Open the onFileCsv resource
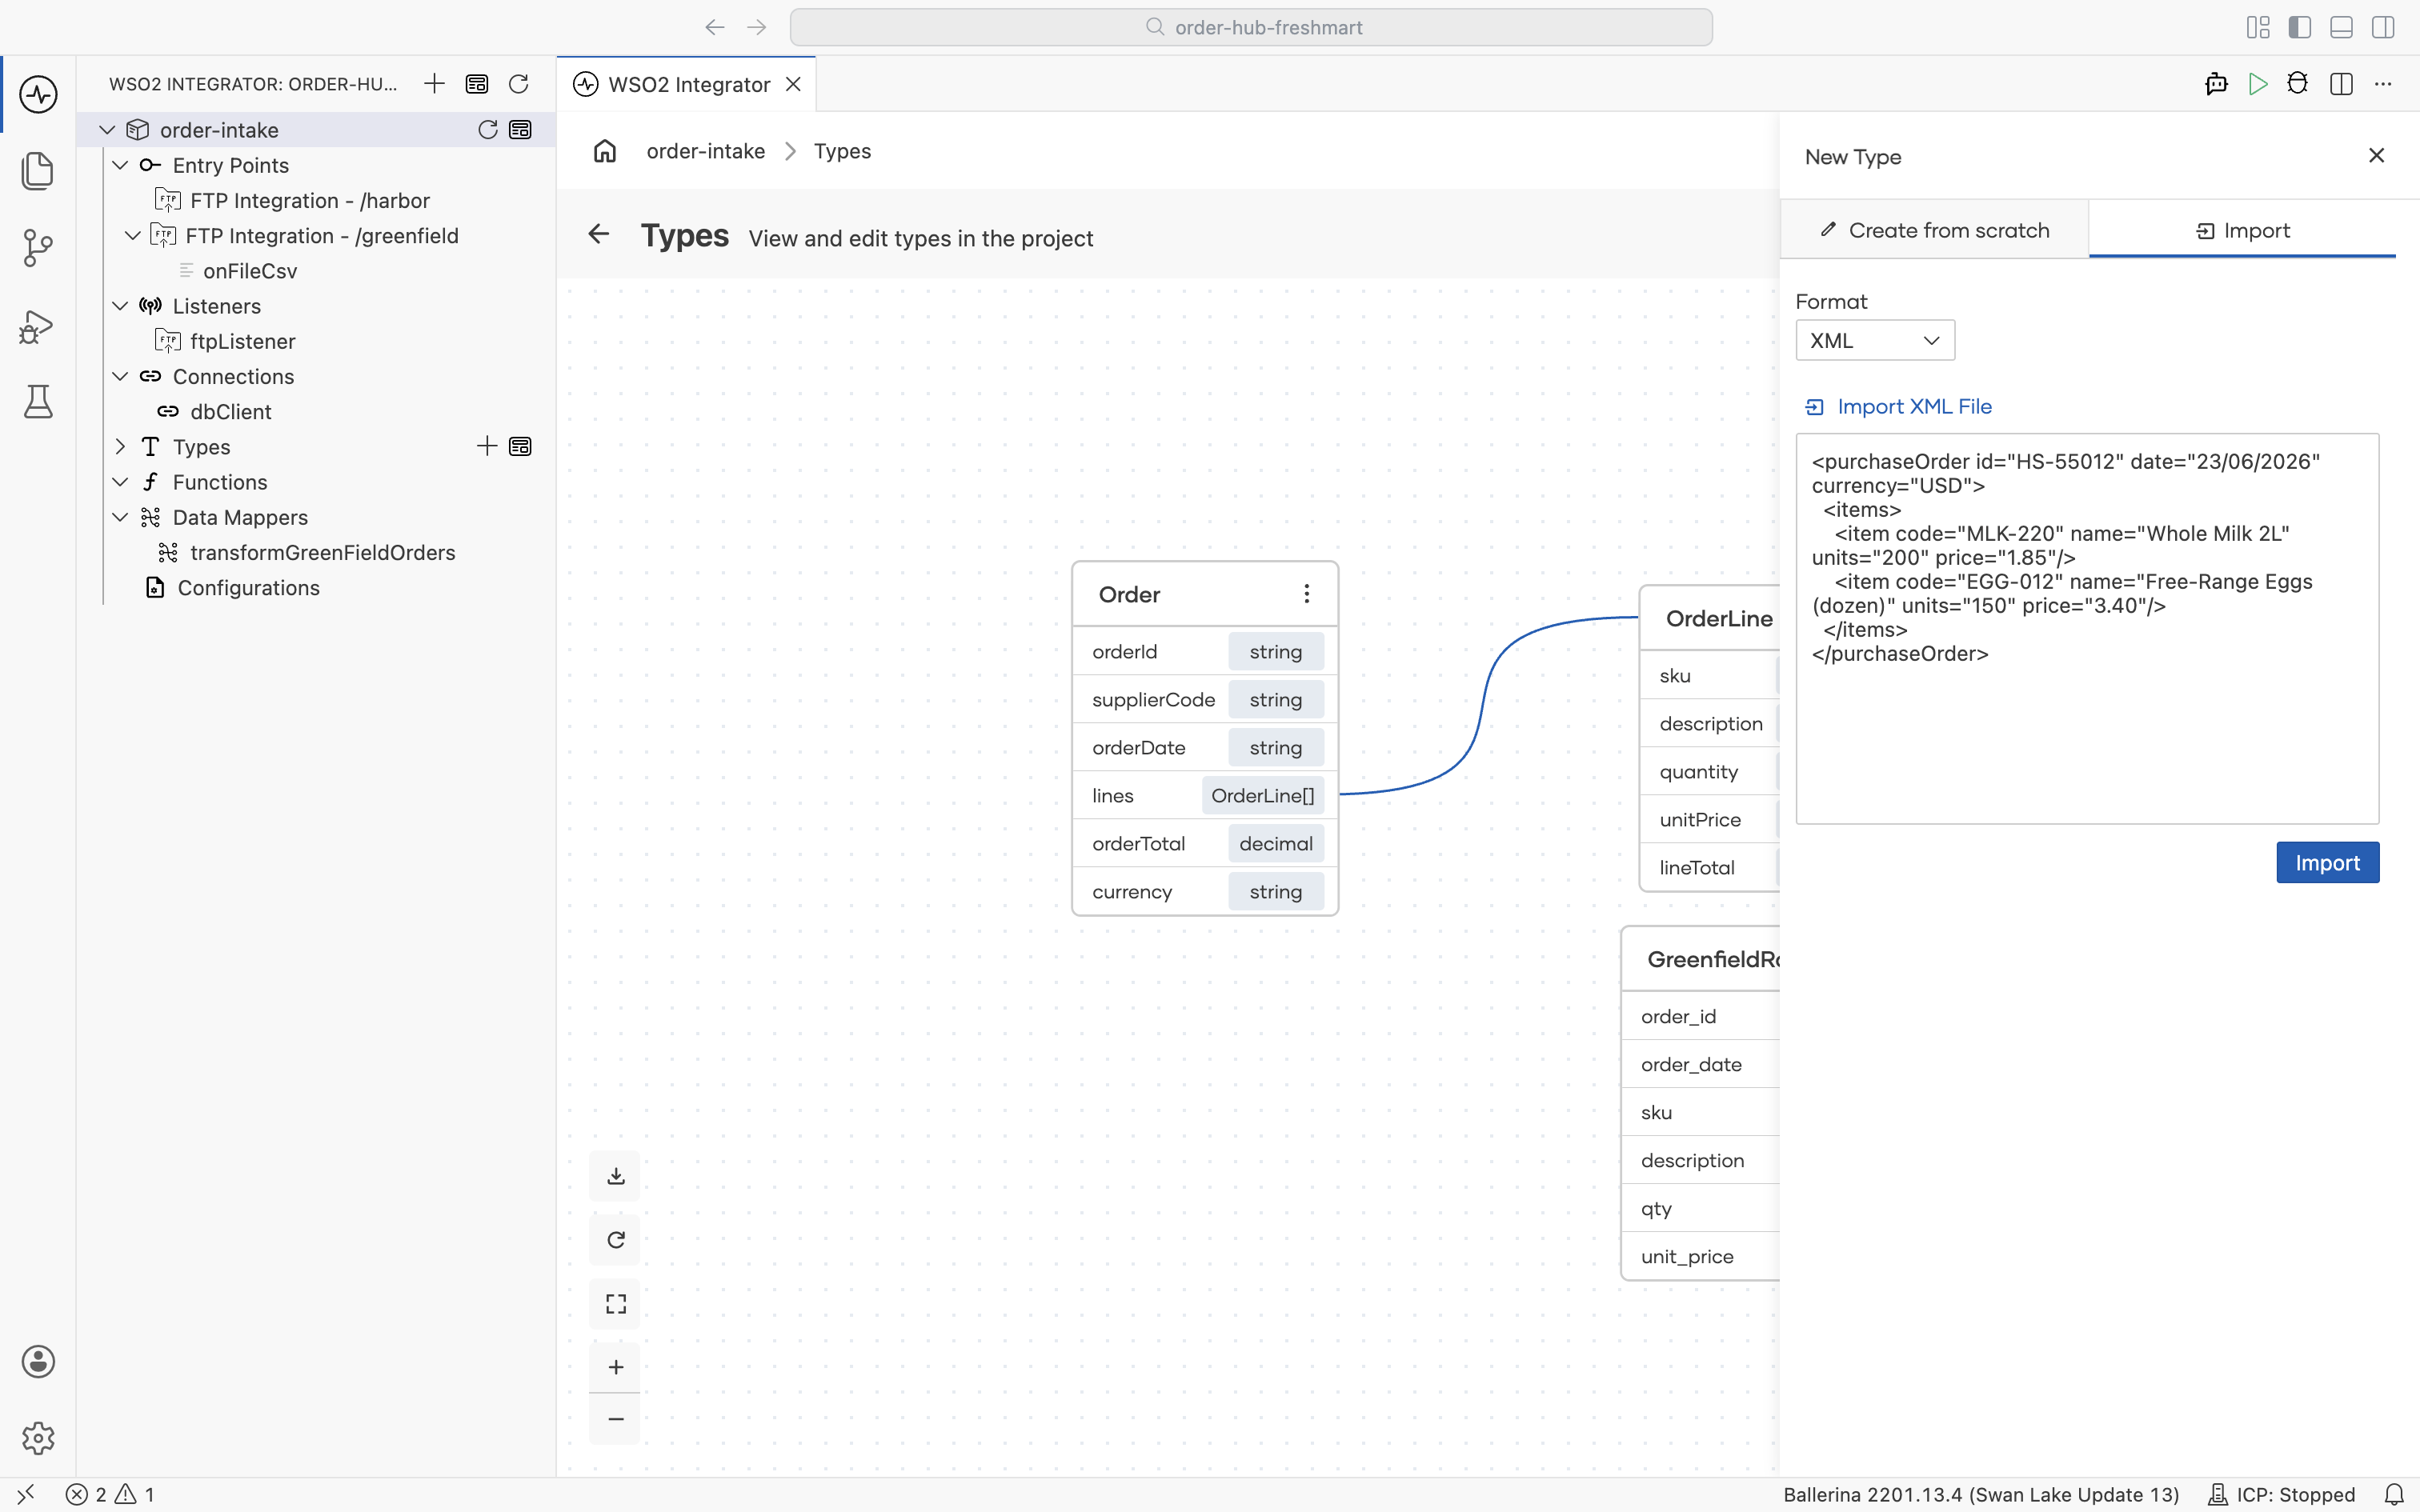The image size is (2420, 1512). [250, 271]
